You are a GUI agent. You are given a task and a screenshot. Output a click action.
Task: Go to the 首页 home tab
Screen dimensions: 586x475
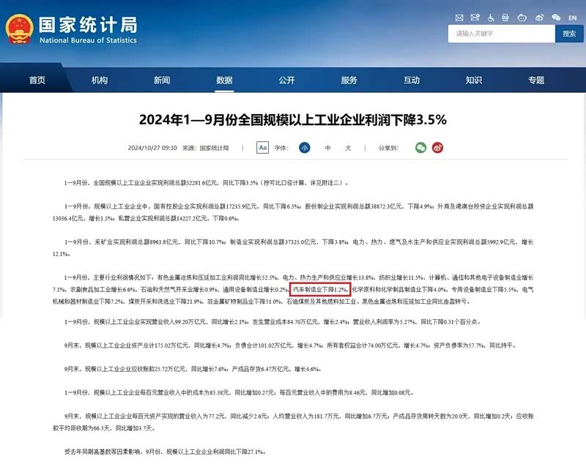(x=37, y=81)
